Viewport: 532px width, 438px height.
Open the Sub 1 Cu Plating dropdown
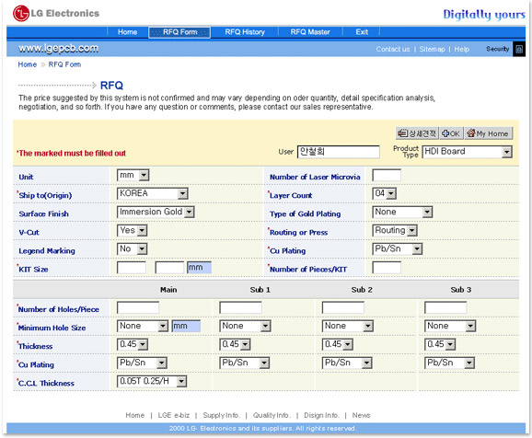pyautogui.click(x=244, y=363)
